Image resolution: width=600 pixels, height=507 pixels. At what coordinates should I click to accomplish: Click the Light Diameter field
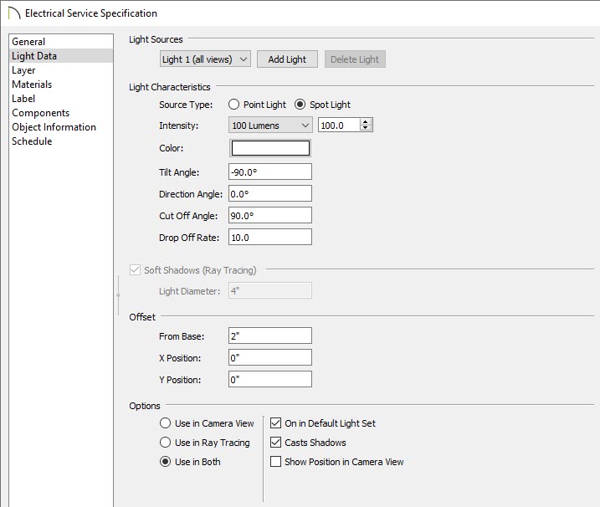[270, 291]
